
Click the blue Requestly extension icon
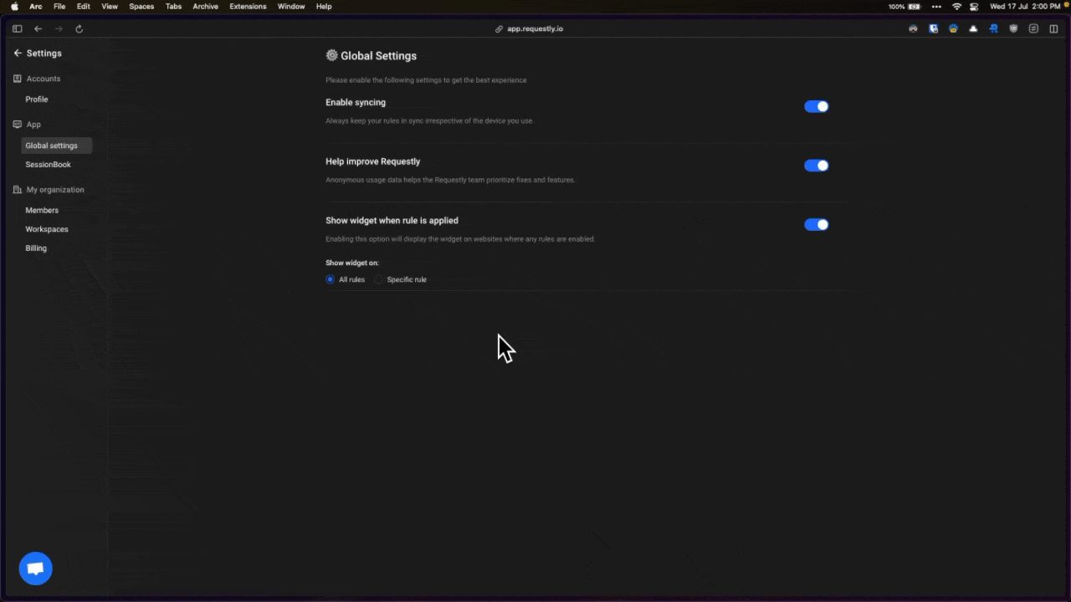pos(993,28)
